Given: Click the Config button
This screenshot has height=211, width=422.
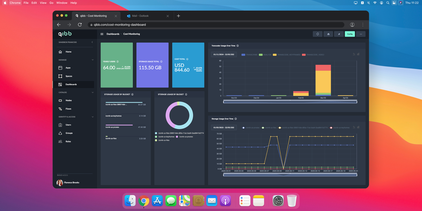Looking at the screenshot, I should [x=350, y=34].
